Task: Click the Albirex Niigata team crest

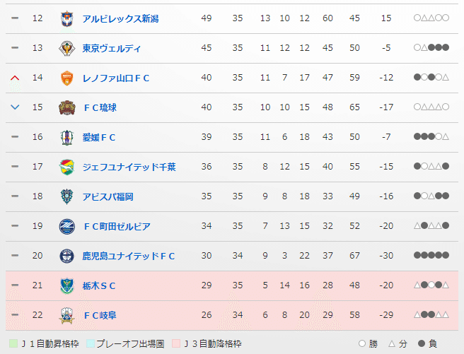Action: (66, 18)
